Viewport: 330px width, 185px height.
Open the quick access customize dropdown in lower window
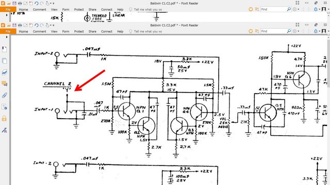click(53, 25)
